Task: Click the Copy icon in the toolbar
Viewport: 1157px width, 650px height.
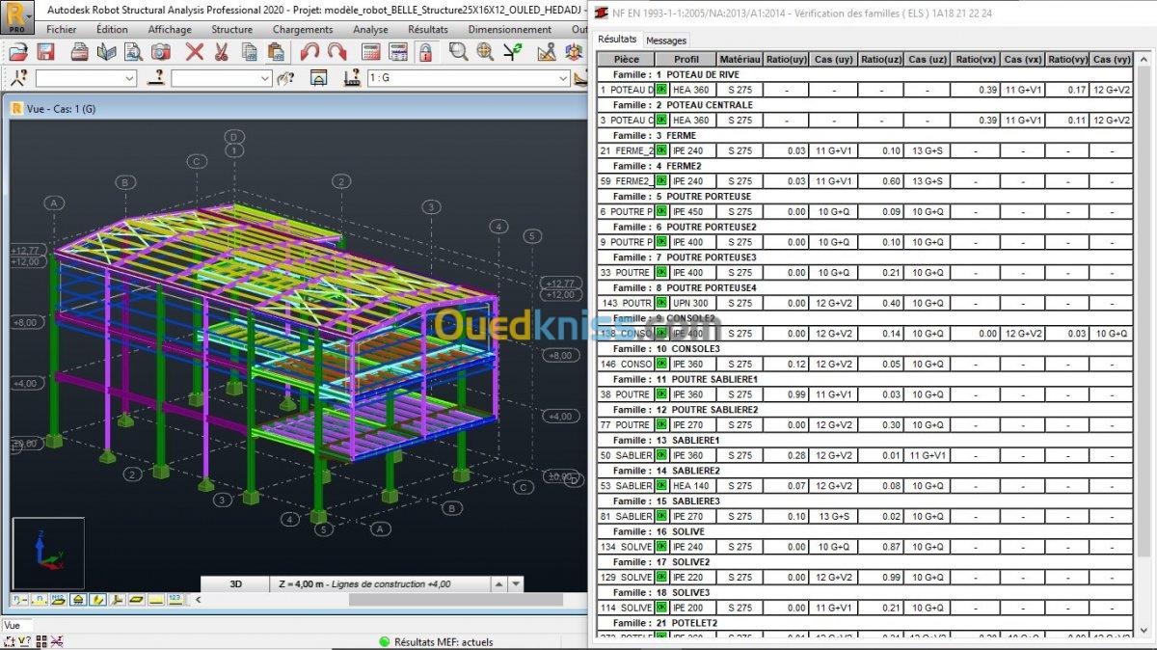Action: point(248,51)
